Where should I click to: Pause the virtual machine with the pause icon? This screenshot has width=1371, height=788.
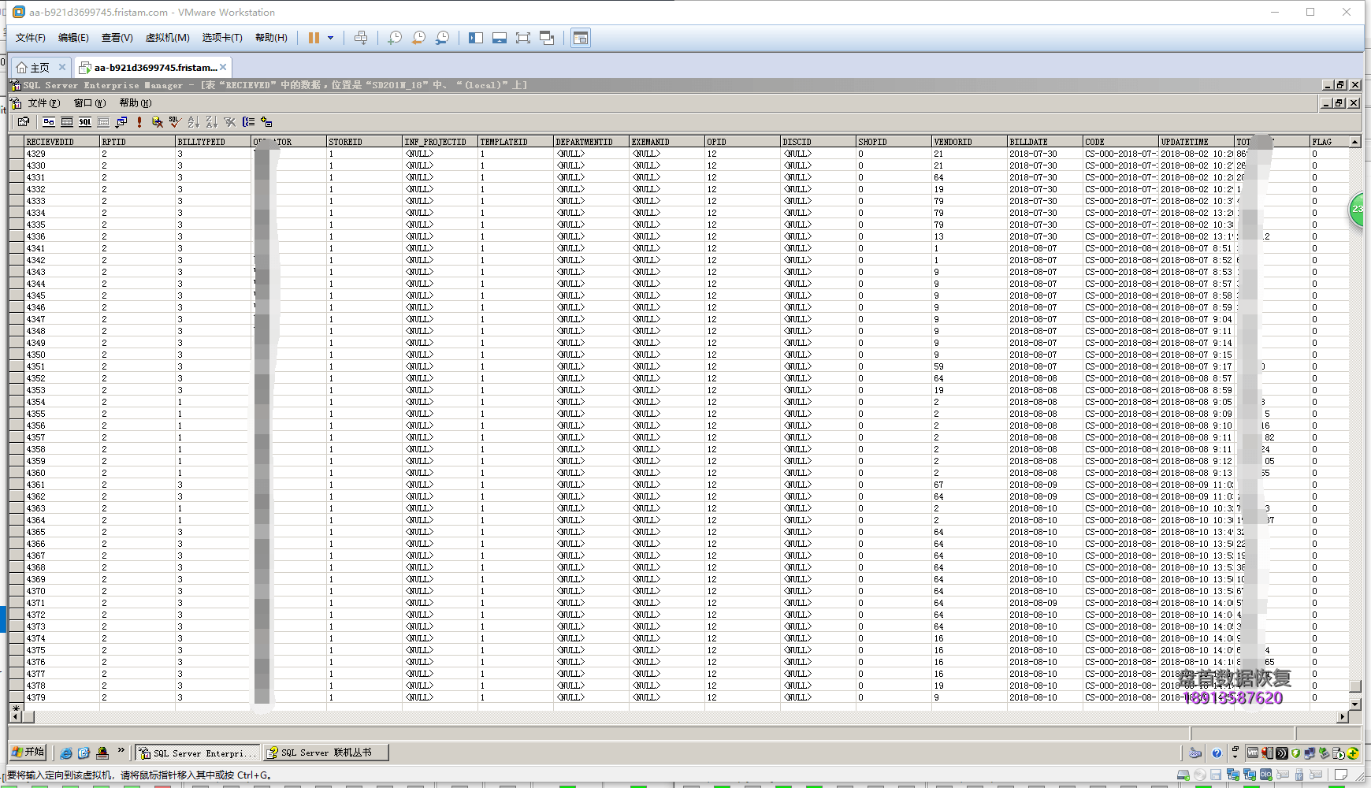314,38
